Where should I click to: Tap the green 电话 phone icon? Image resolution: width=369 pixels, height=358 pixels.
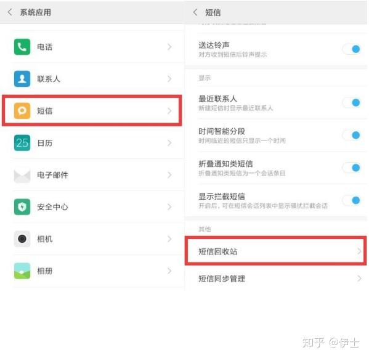pos(22,47)
